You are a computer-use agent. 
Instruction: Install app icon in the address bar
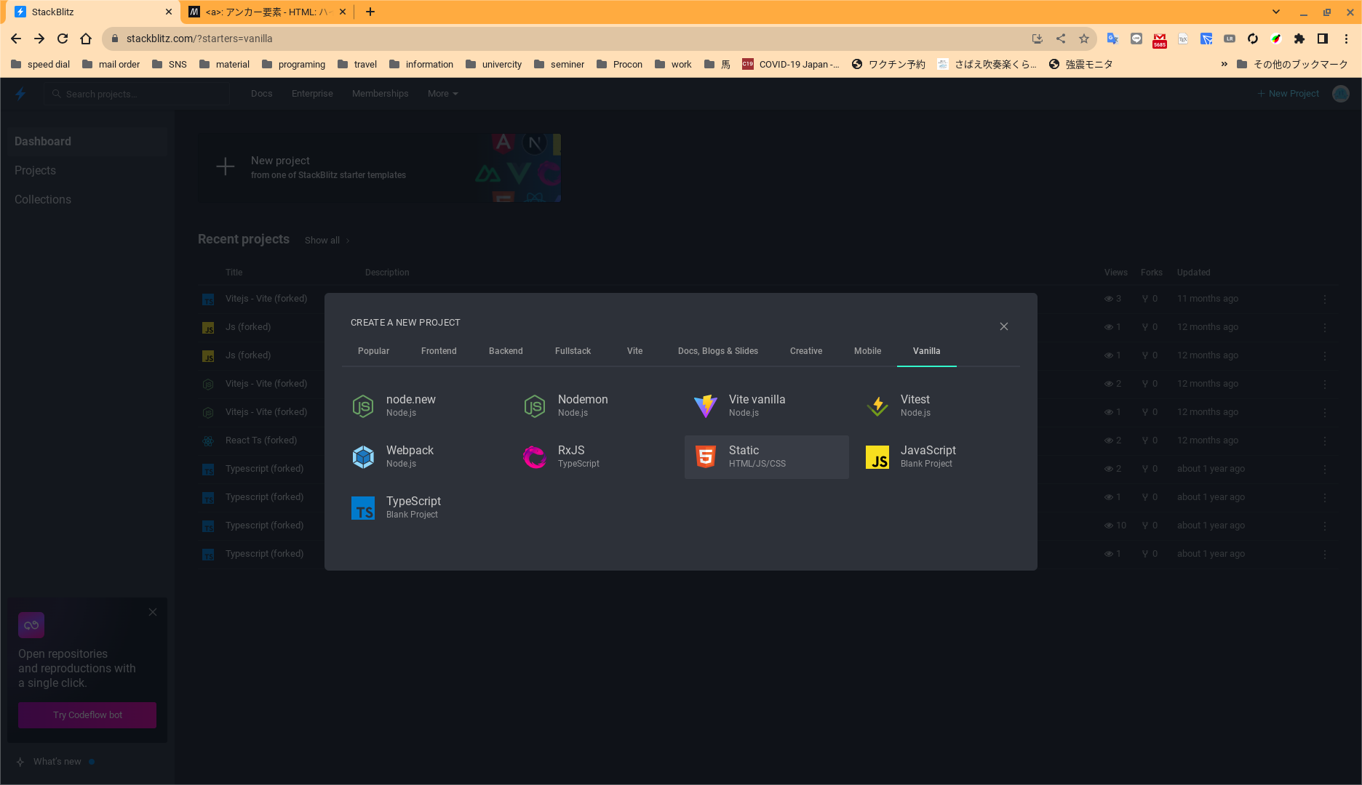[x=1038, y=39]
